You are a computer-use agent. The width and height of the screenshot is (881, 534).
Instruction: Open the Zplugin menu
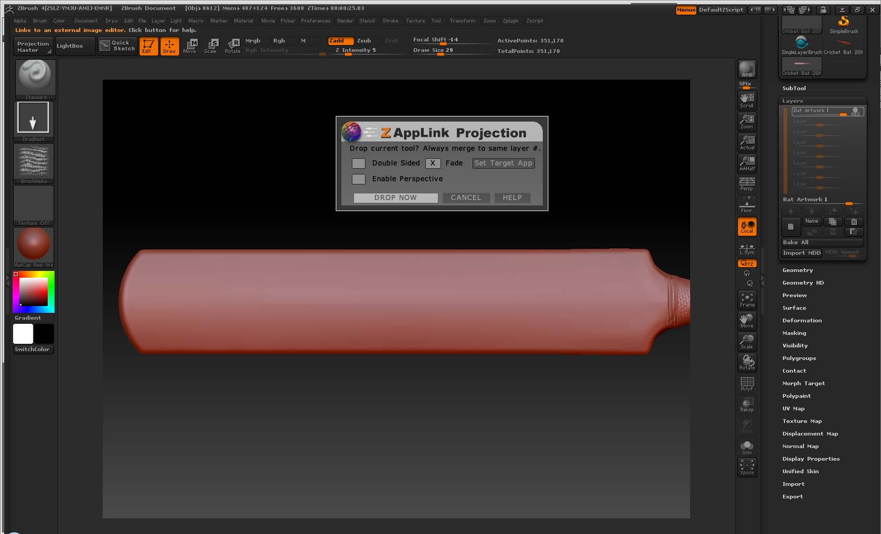pyautogui.click(x=510, y=21)
